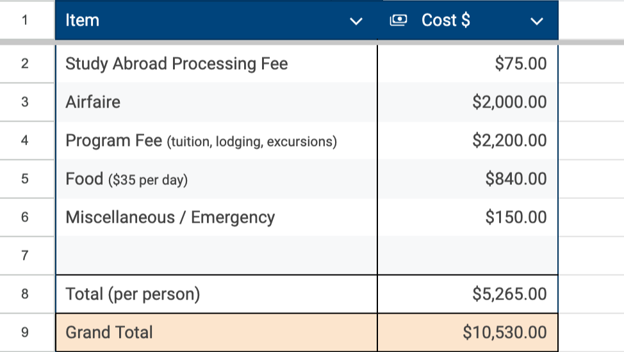Select the Miscellaneous / Emergency cell

[170, 218]
